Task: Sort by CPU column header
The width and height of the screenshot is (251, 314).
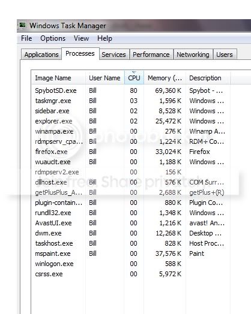Action: (x=134, y=78)
